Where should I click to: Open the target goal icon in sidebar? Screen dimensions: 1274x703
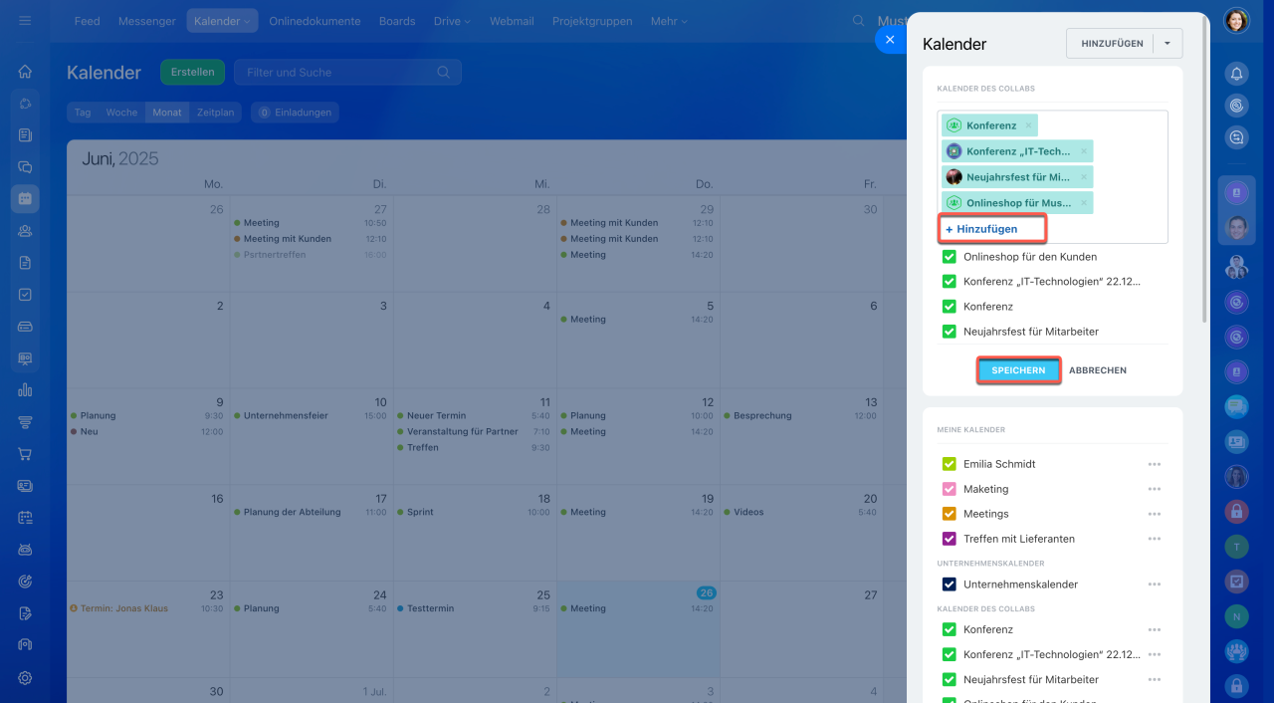(25, 582)
